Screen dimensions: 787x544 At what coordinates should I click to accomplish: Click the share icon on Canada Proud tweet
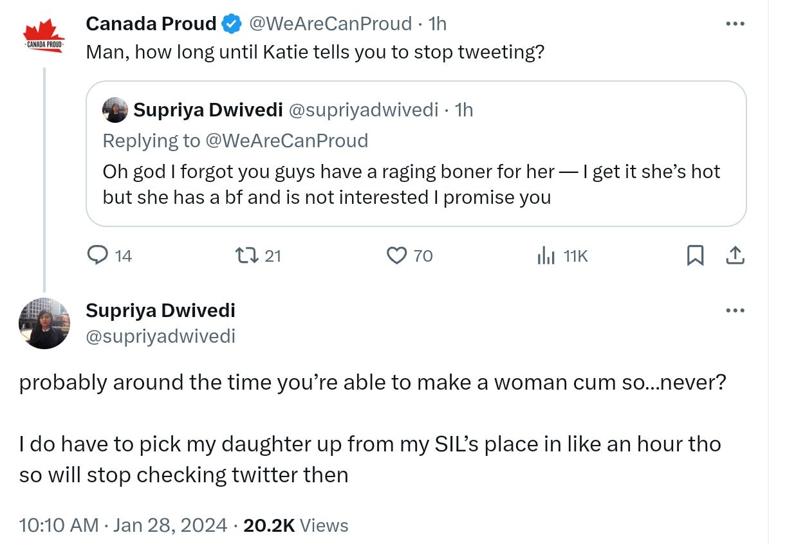point(735,256)
